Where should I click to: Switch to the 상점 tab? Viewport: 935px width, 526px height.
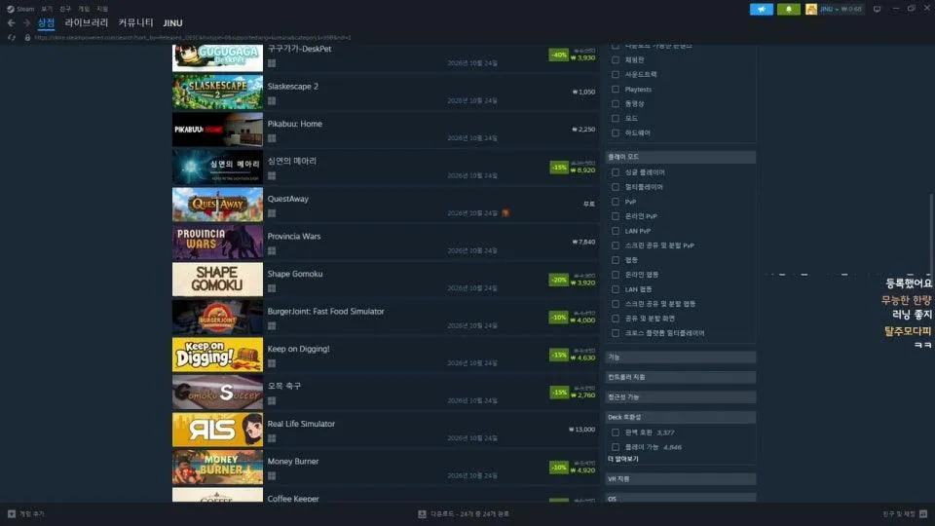click(46, 22)
